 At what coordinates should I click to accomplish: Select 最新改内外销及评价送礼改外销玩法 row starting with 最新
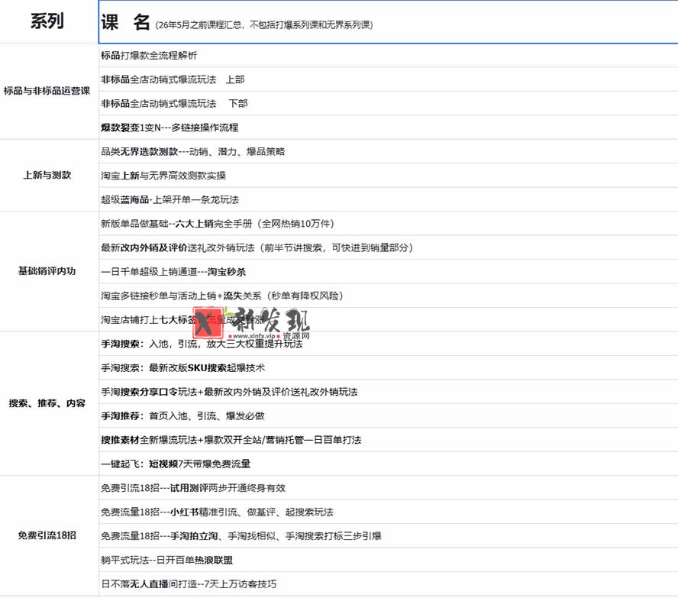tap(389, 247)
